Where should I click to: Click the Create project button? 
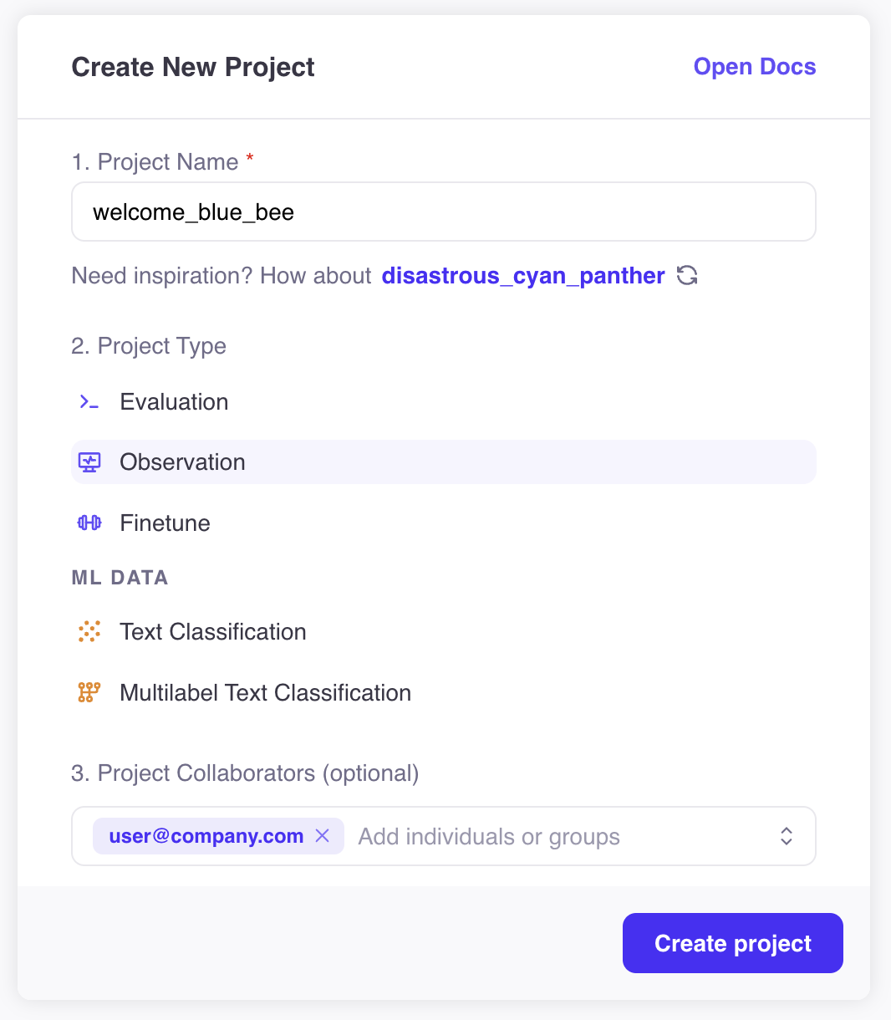pos(733,943)
